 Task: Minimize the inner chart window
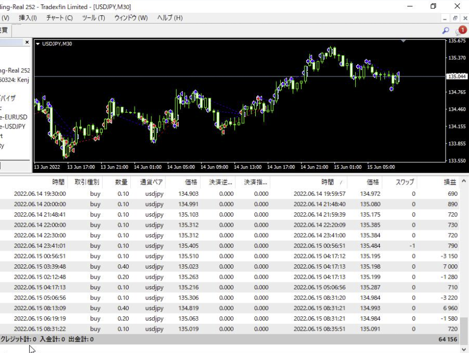pos(445,18)
